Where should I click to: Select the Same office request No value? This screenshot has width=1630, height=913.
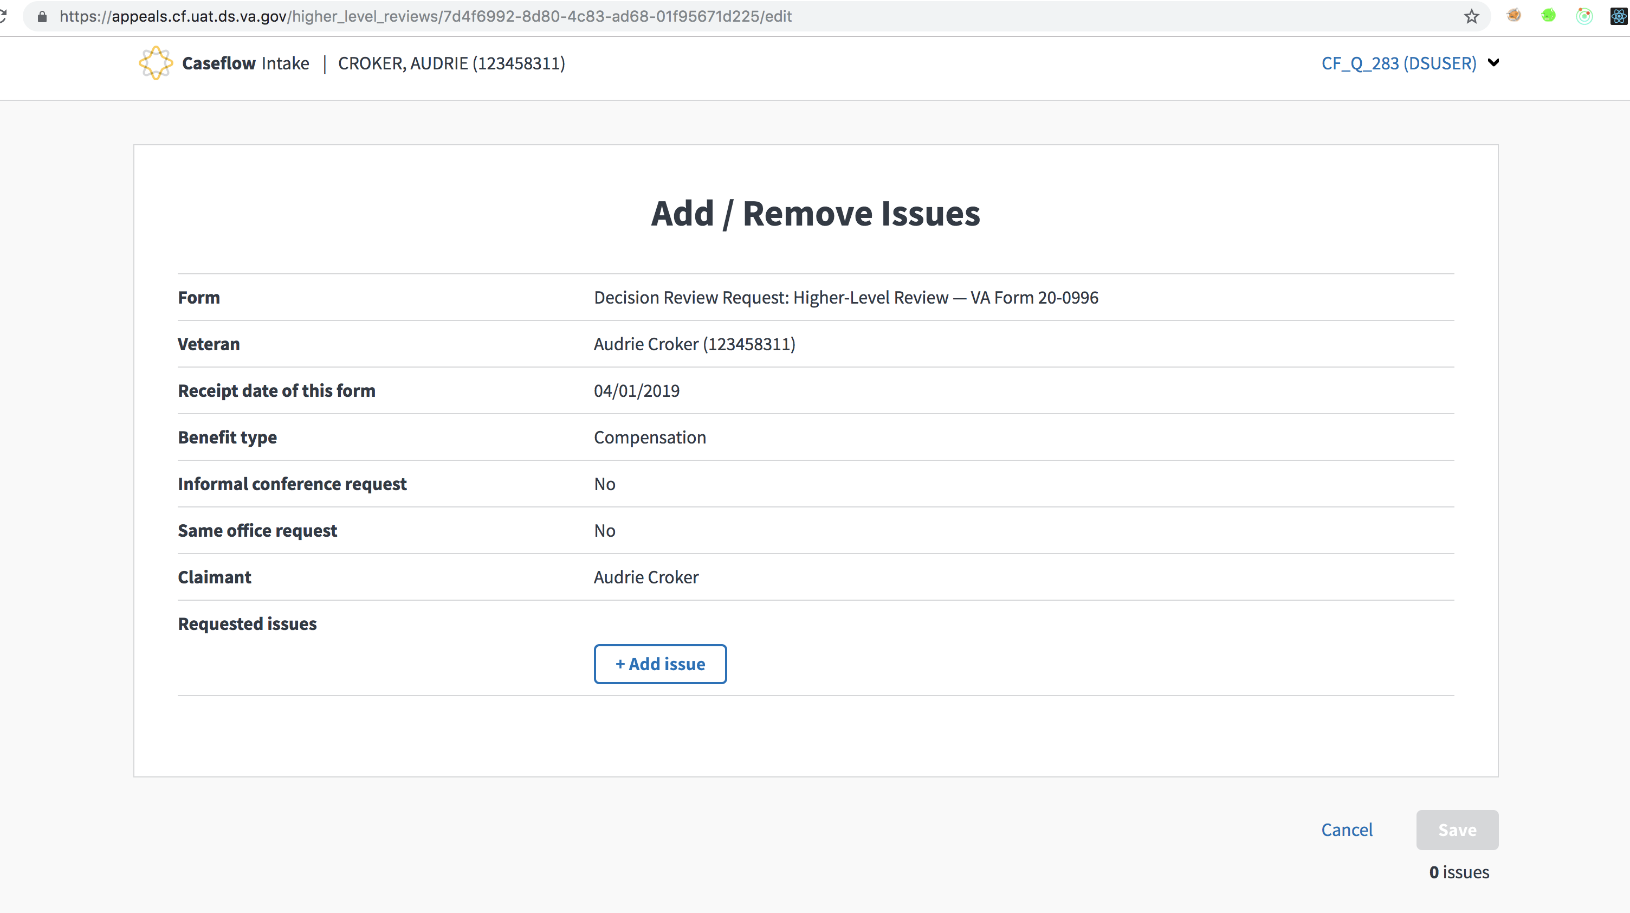pyautogui.click(x=604, y=531)
